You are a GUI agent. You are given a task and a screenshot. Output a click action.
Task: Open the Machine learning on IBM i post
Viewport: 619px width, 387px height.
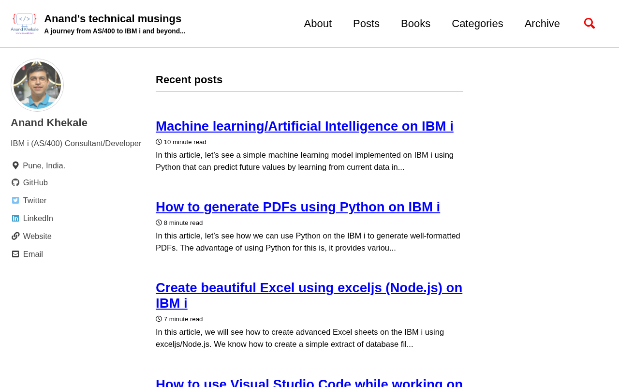(305, 126)
